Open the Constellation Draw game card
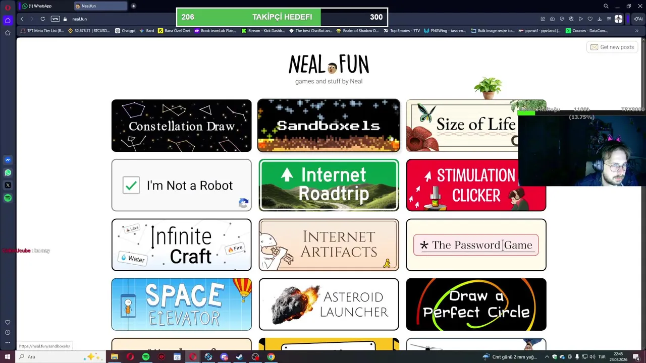Screen dimensions: 646x363 [181, 126]
